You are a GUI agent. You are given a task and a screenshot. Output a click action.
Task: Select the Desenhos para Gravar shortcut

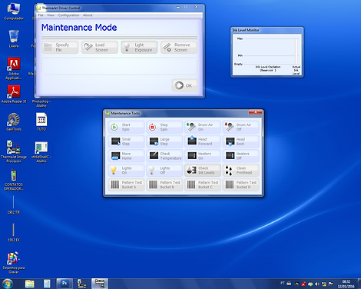click(x=14, y=263)
